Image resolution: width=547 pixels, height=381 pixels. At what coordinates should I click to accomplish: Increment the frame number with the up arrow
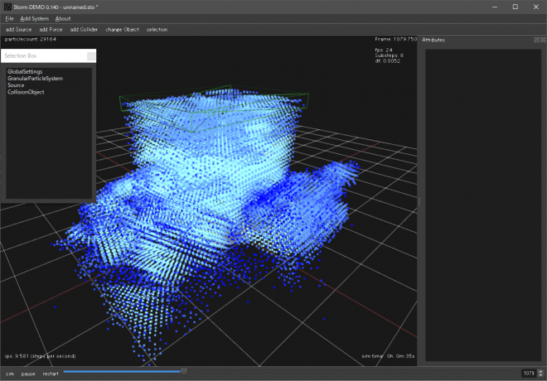(x=540, y=371)
